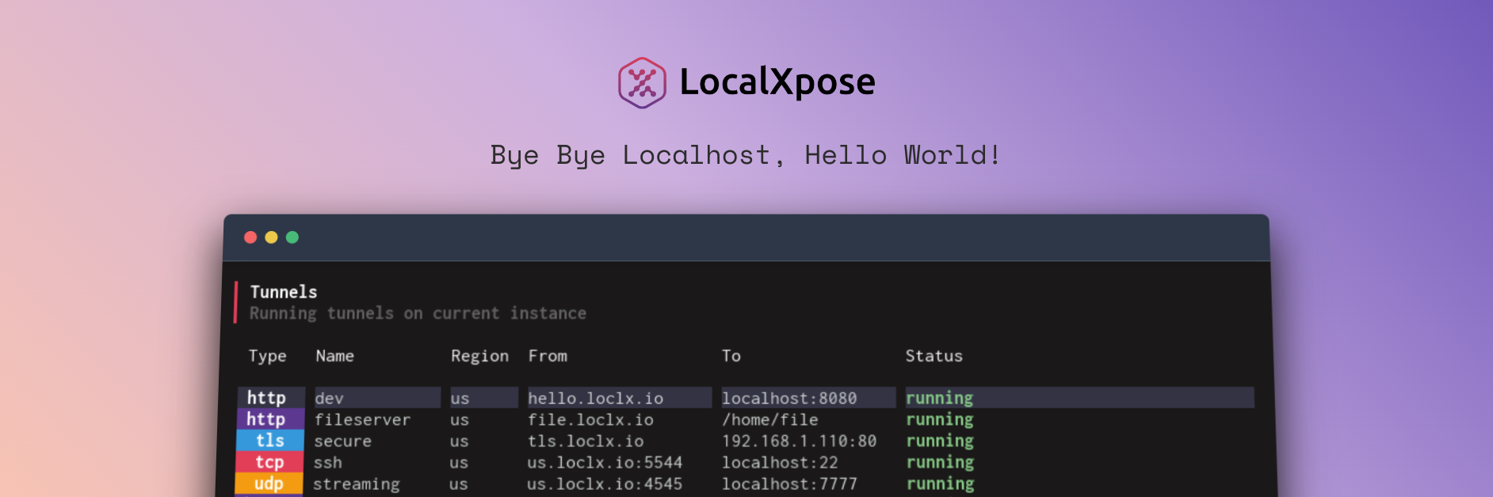Click 'us' region in ssh row
This screenshot has height=497, width=1493.
point(459,462)
